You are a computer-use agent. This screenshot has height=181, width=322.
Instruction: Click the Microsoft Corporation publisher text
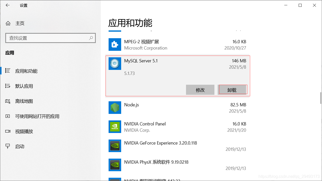[x=146, y=48]
